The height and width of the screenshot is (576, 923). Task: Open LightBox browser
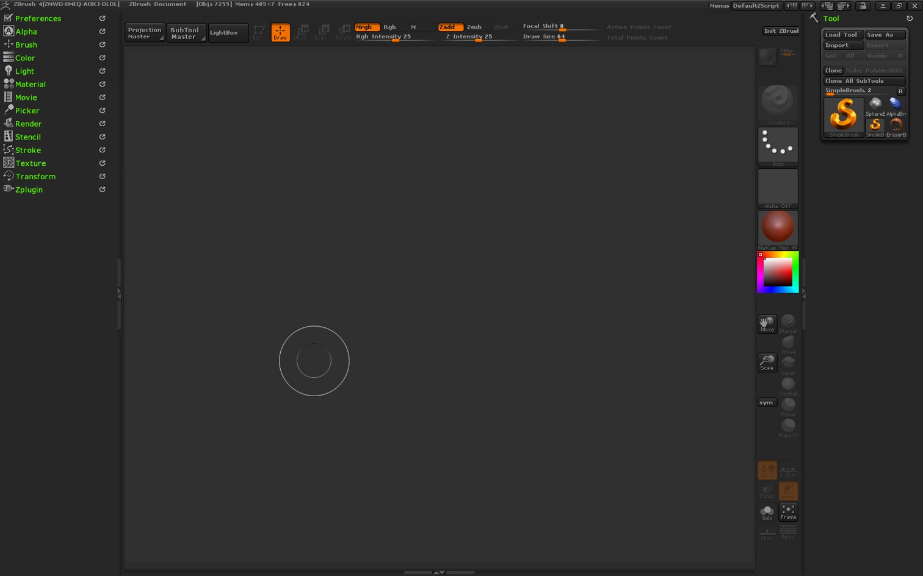point(228,33)
